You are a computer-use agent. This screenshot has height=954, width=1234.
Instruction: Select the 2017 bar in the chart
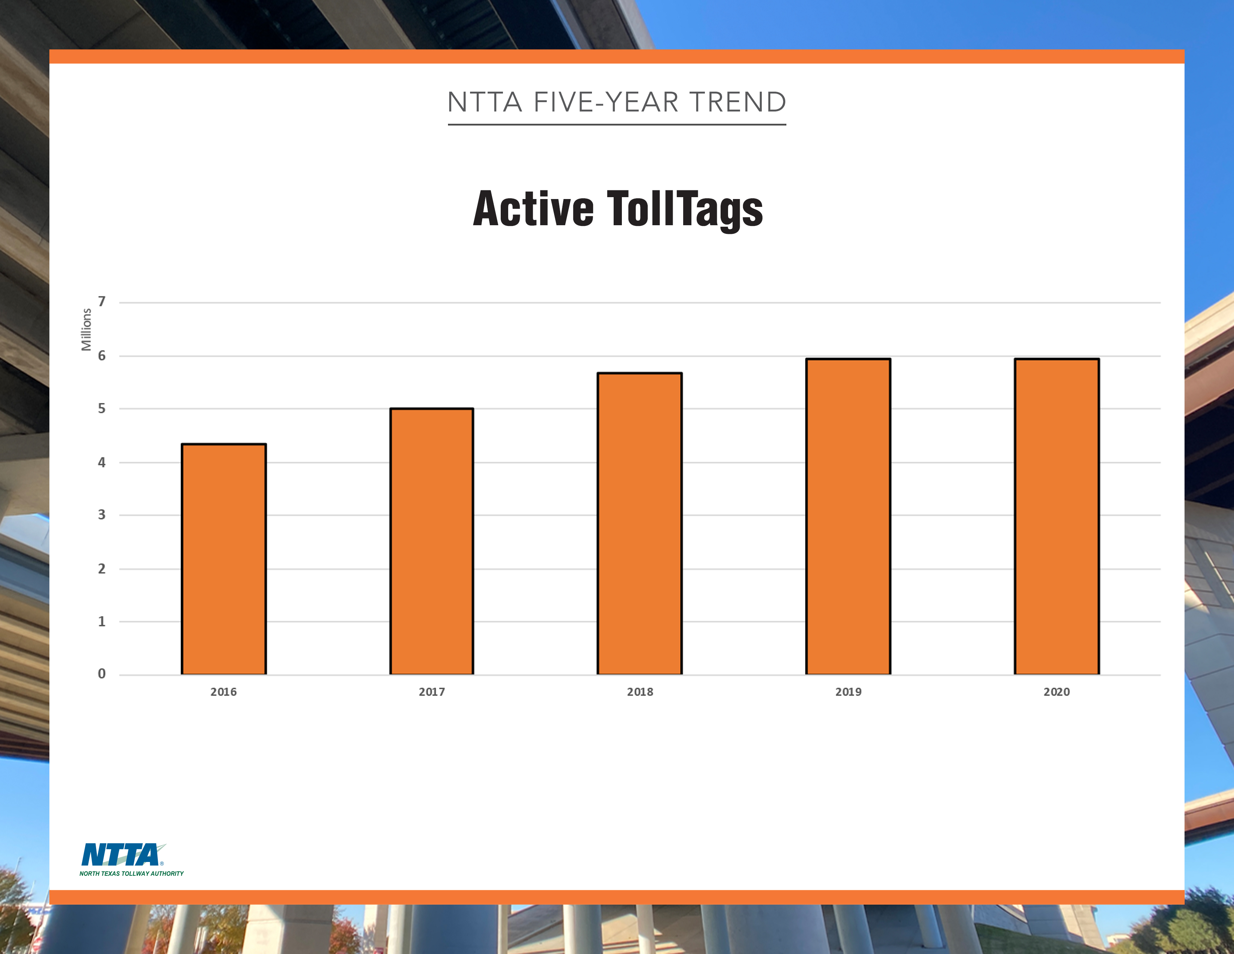click(432, 541)
